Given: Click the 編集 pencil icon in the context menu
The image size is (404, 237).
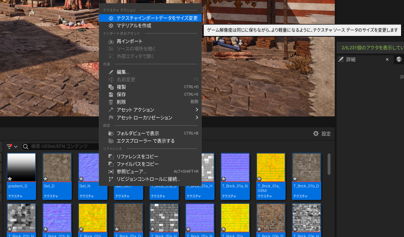Looking at the screenshot, I should 111,71.
